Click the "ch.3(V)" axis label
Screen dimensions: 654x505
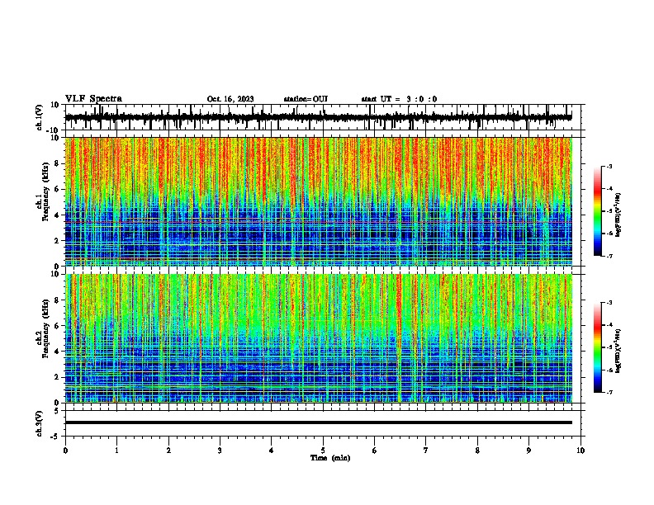point(40,423)
